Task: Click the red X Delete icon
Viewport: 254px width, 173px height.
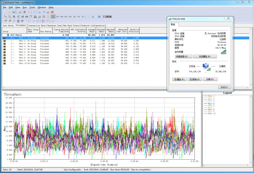Action: click(x=52, y=12)
